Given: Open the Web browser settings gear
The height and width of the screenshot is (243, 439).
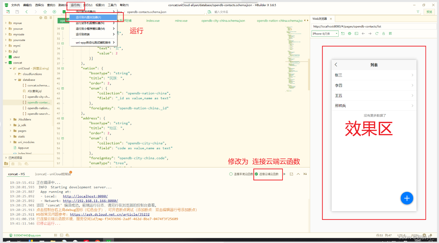Looking at the screenshot, I should tap(350, 33).
